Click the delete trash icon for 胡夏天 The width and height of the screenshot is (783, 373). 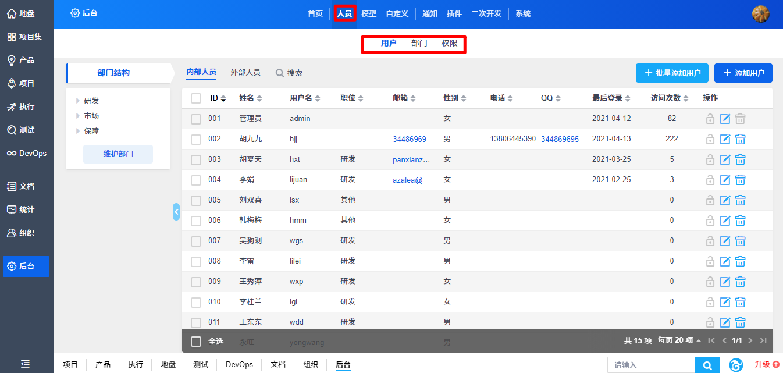tap(740, 159)
